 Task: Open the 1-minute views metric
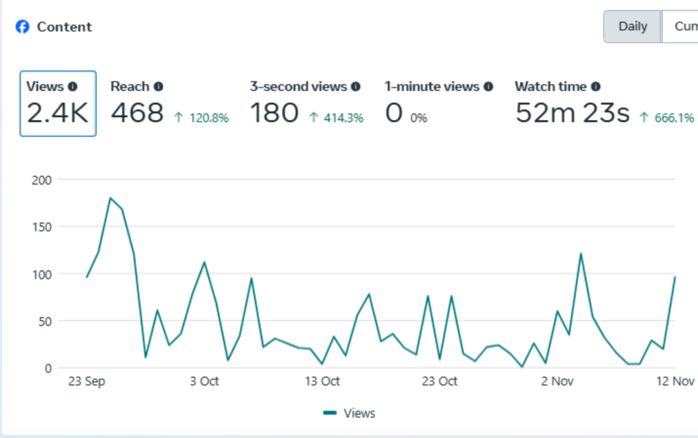(x=439, y=104)
